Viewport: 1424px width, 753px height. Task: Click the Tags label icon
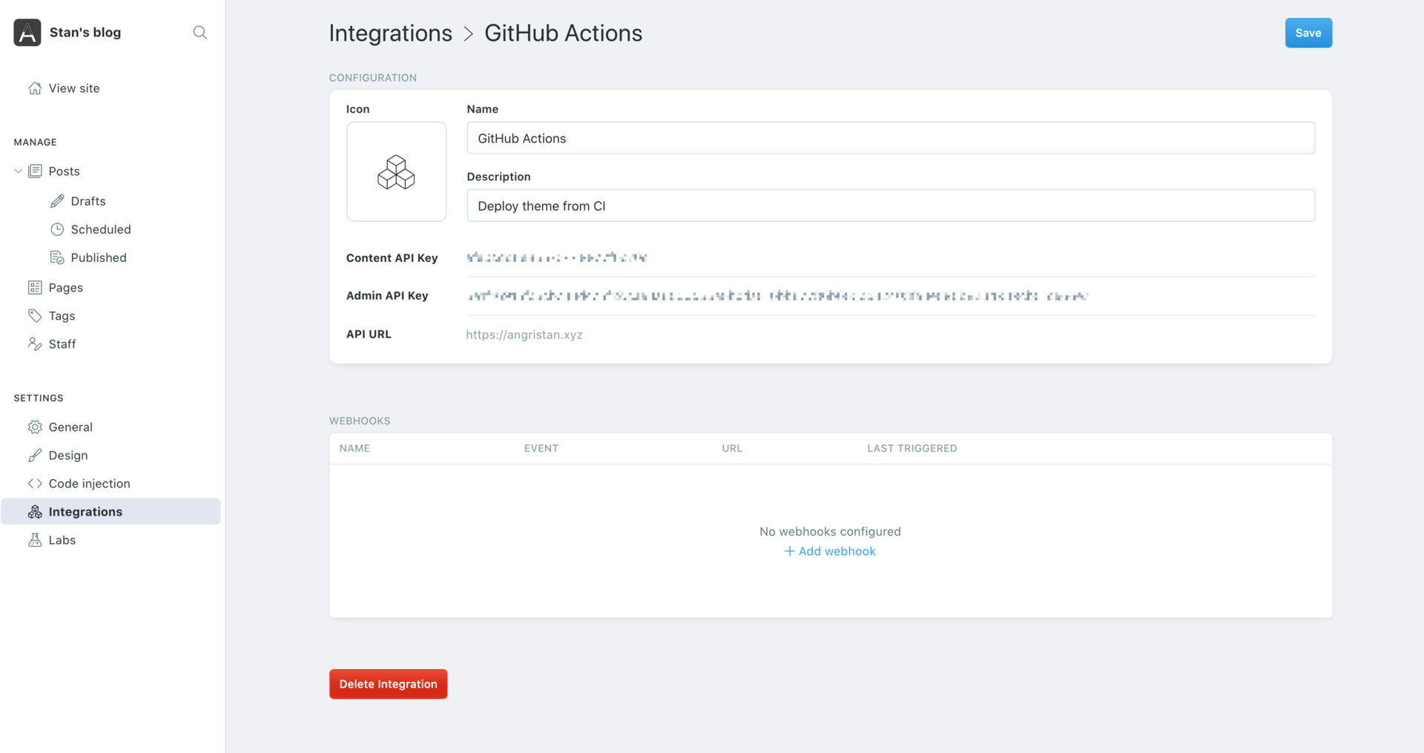tap(35, 315)
